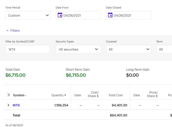Click the Total Cost column header

115,95
